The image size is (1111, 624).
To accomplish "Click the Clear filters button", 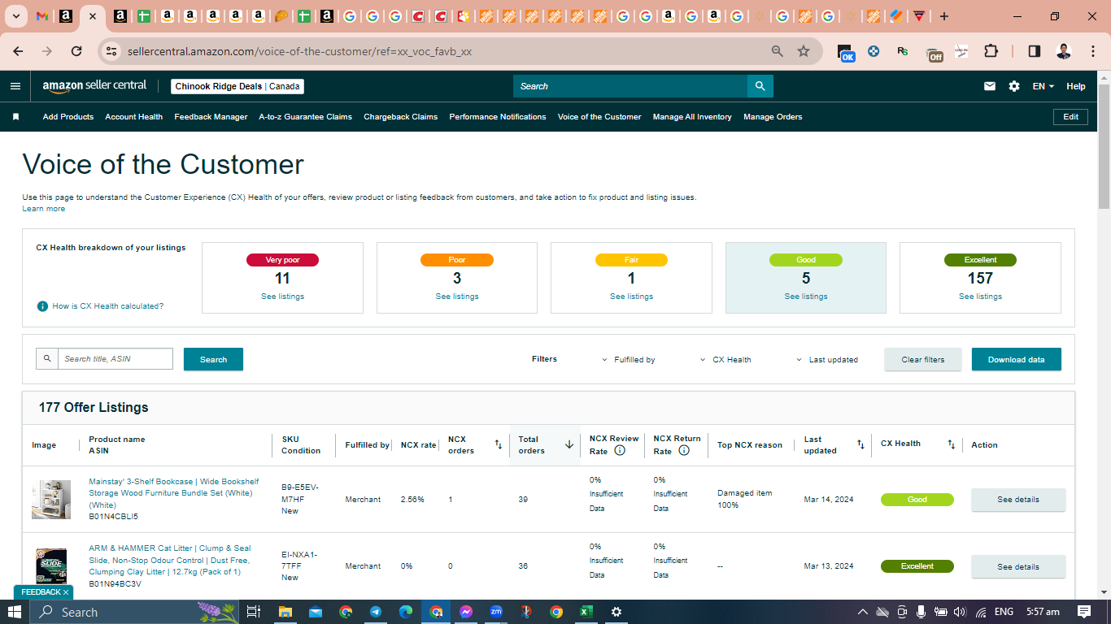I will 923,359.
